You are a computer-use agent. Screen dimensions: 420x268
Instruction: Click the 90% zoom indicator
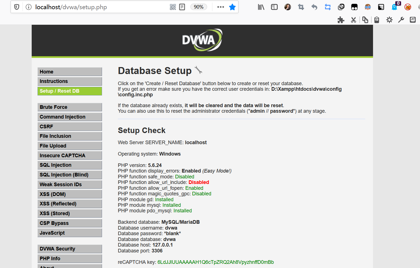pyautogui.click(x=198, y=7)
